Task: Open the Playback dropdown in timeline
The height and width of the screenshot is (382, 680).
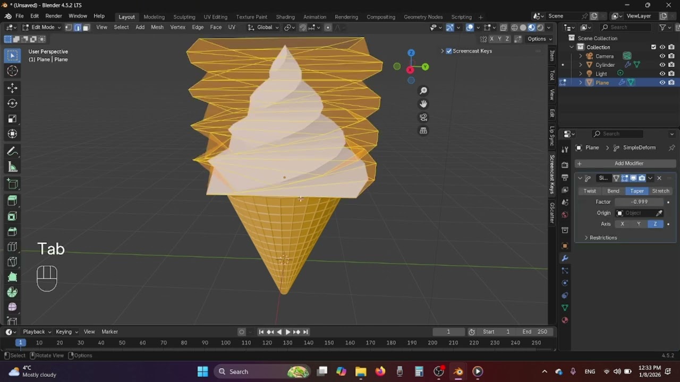Action: 37,332
